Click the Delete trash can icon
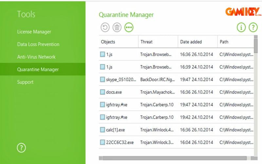262x164 pixels. pyautogui.click(x=117, y=28)
